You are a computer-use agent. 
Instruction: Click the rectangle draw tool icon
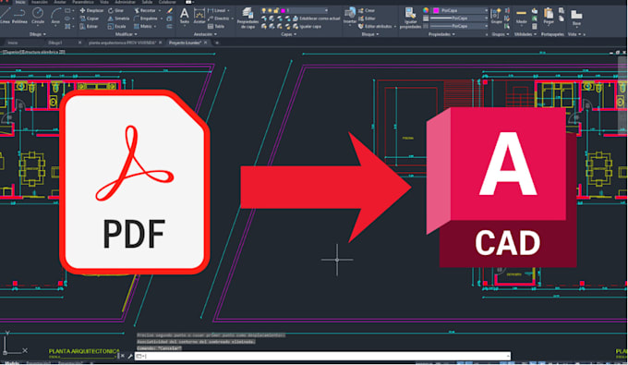(x=67, y=10)
